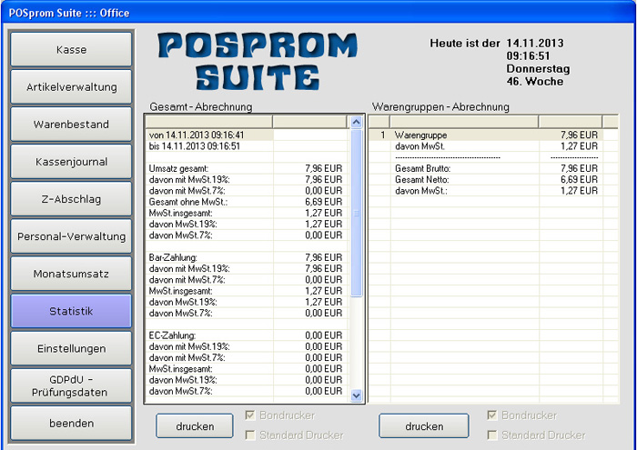Select the row 'bis 14.11.2013 09:16:51'
Viewport: 637px width, 450px height.
point(247,146)
